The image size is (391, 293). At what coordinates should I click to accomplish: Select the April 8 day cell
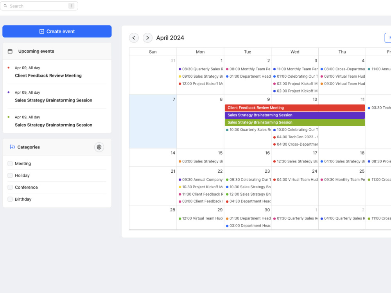200,121
